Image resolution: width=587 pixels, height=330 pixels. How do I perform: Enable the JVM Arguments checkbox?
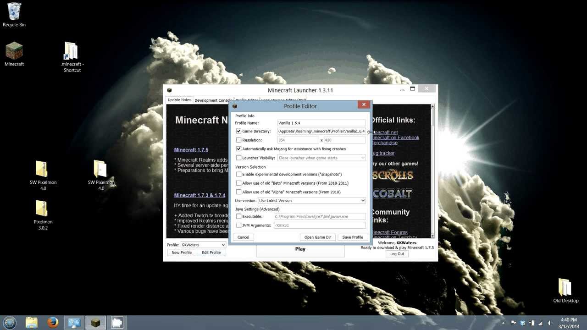[x=238, y=225]
